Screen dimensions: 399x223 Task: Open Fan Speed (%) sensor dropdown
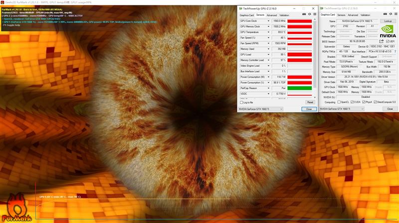(268, 38)
